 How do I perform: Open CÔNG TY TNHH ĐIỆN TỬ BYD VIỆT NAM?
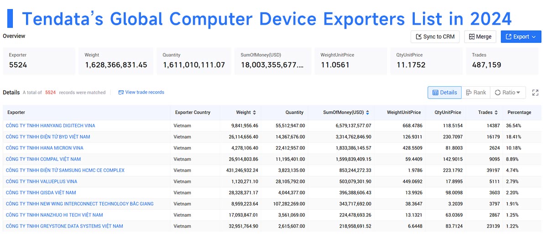(48, 137)
